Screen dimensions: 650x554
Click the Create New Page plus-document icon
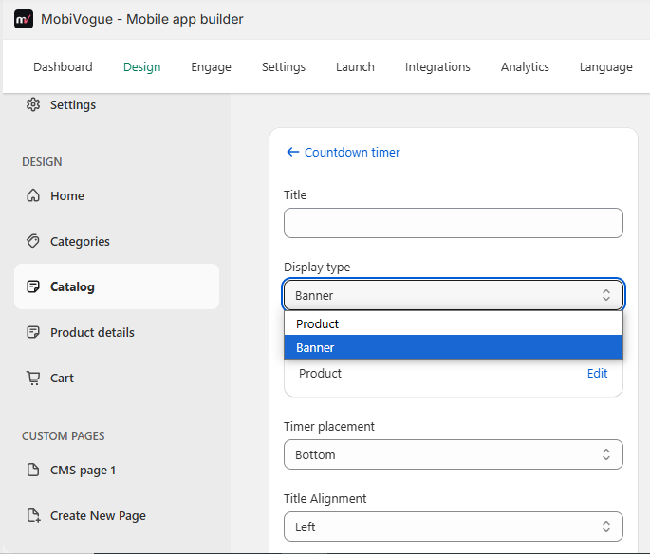[33, 515]
